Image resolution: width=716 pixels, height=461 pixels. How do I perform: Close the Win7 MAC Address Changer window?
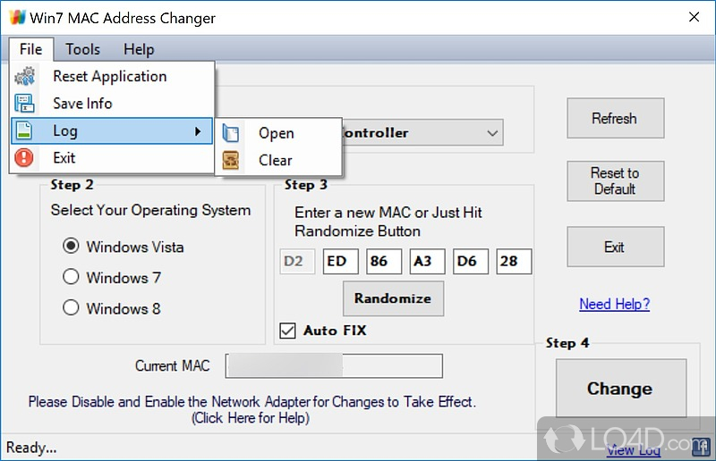(695, 17)
